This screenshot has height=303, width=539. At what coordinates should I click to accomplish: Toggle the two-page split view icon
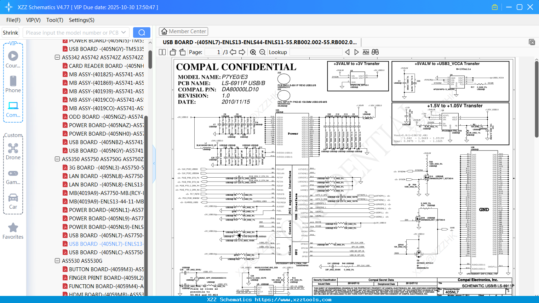pos(162,52)
